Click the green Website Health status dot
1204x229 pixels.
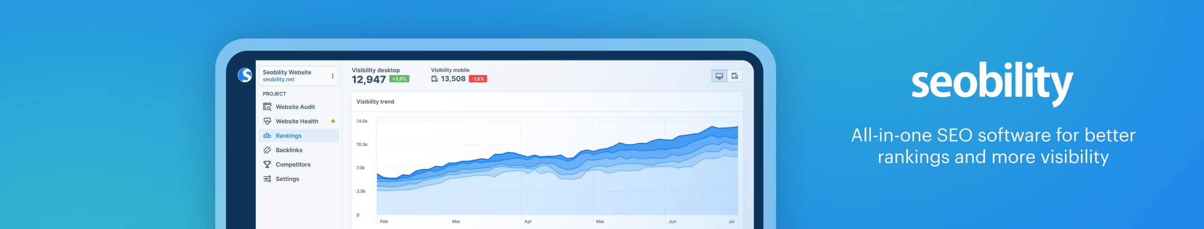click(333, 121)
